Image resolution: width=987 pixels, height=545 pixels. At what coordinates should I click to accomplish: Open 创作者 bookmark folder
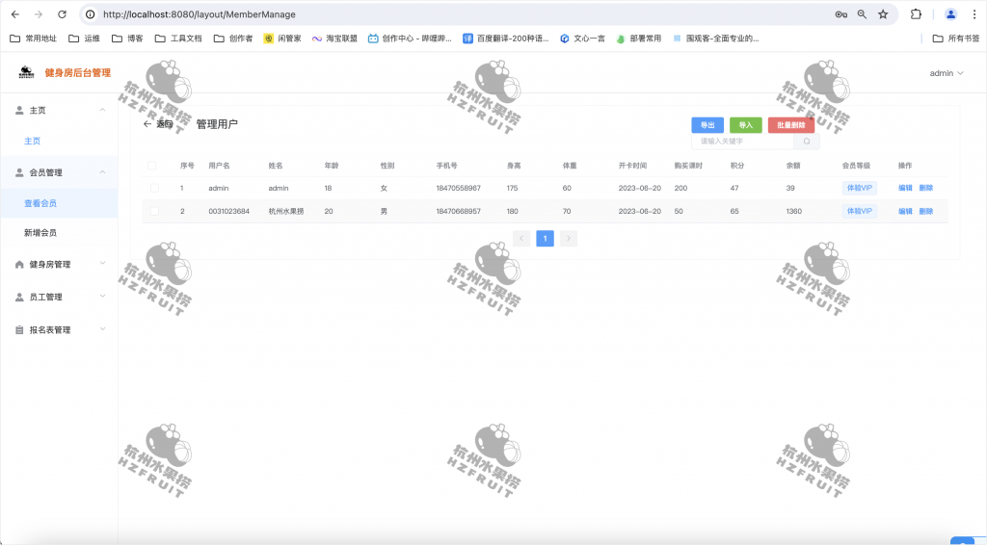click(x=233, y=39)
